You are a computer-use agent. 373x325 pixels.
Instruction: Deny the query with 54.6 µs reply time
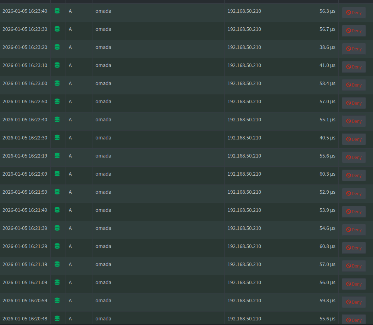click(x=354, y=230)
